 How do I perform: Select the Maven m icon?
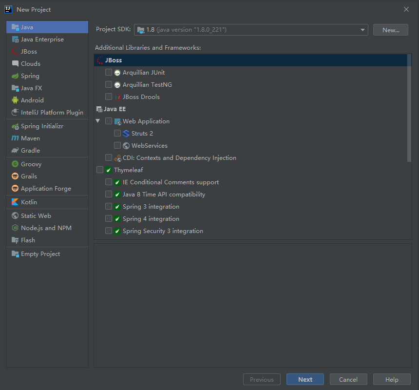[15, 138]
